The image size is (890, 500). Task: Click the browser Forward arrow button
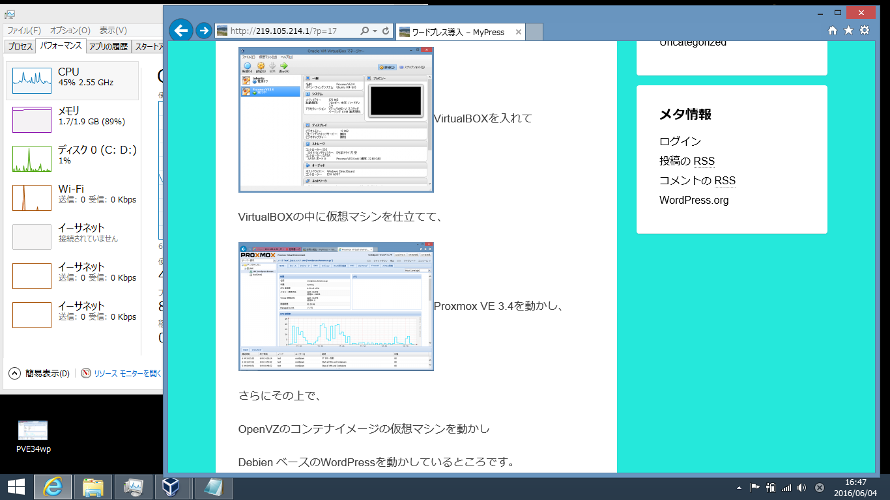pos(204,31)
